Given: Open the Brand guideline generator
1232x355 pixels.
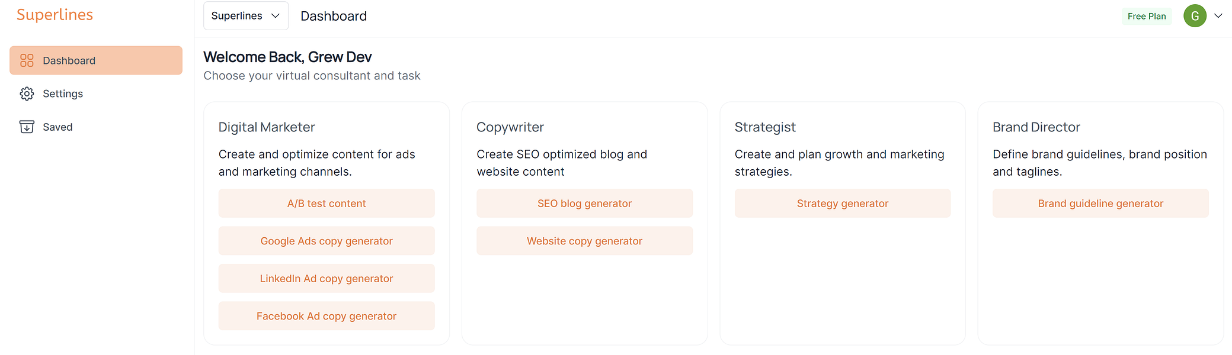Looking at the screenshot, I should click(1100, 203).
